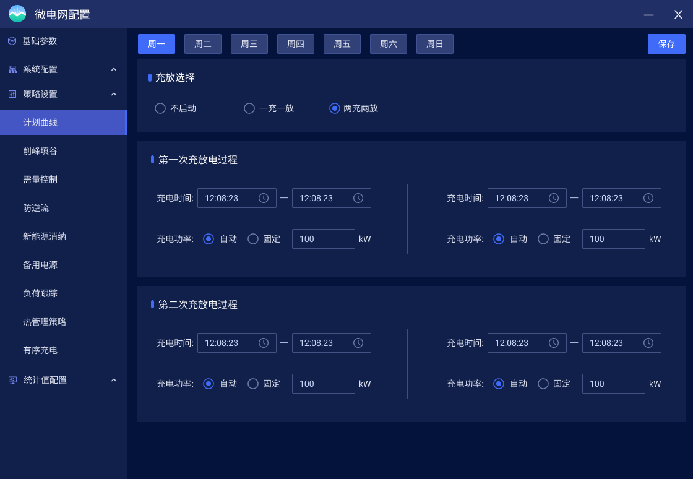Collapse the 系统配置 section

tap(113, 69)
